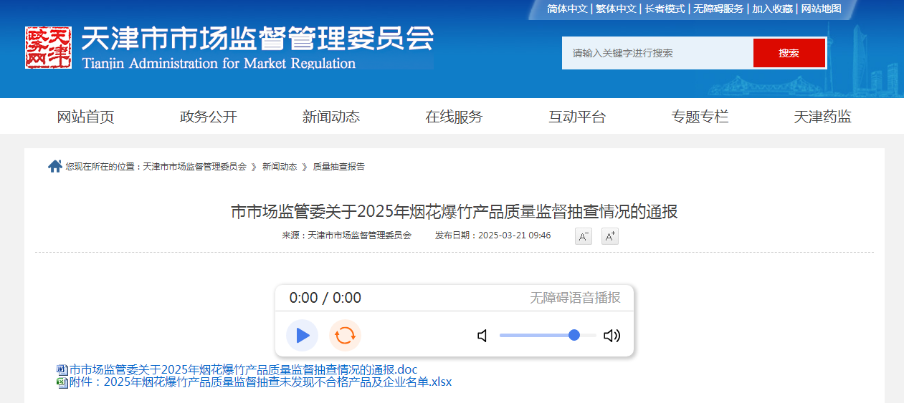Click the home icon in the breadcrumb
Viewport: 904px width, 403px height.
(54, 166)
